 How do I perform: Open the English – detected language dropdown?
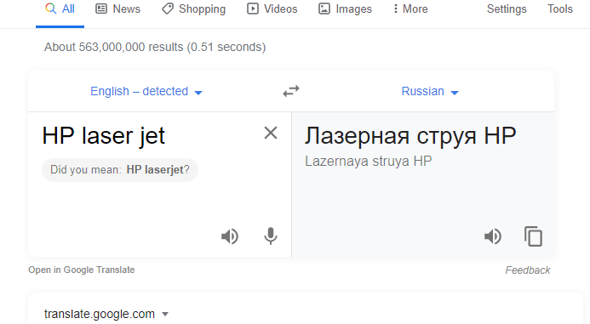tap(146, 91)
